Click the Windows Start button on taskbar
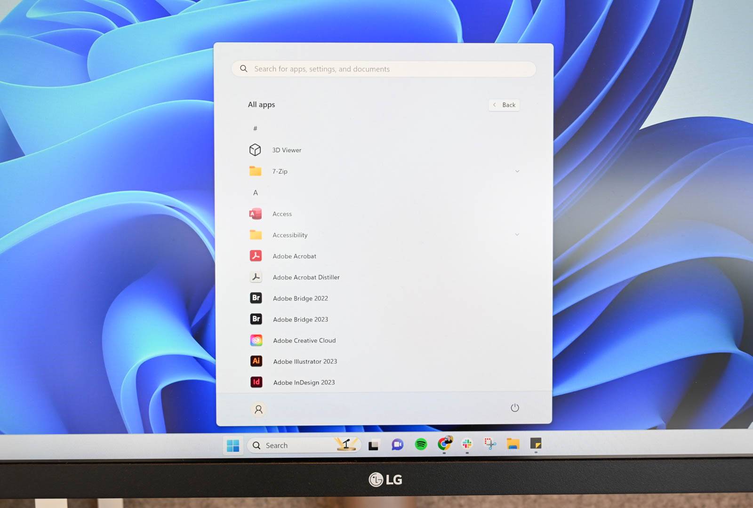This screenshot has height=508, width=753. coord(233,445)
